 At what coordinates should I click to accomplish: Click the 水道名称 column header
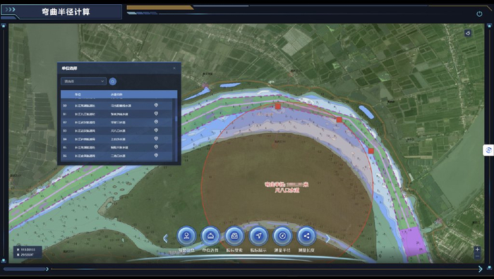(116, 94)
